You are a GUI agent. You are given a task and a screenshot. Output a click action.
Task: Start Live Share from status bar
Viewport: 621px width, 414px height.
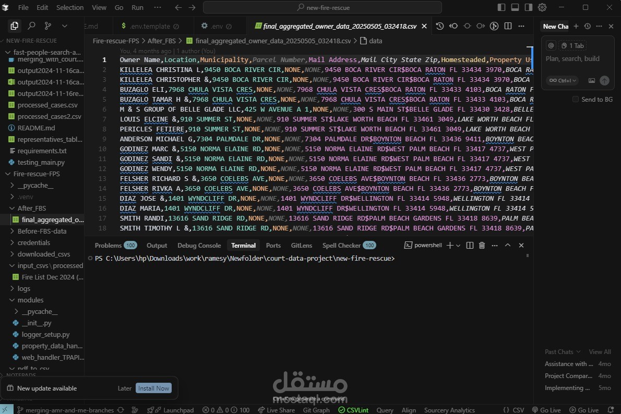click(x=277, y=410)
